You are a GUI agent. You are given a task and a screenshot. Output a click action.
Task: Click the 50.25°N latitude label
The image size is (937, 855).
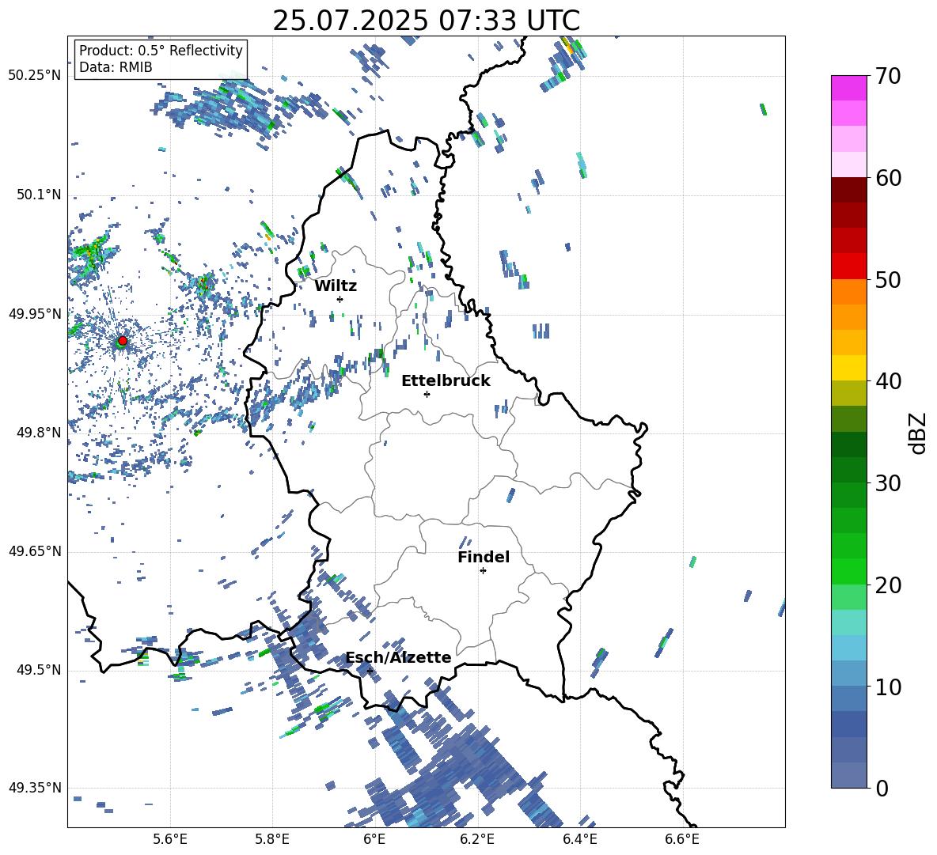click(x=35, y=76)
